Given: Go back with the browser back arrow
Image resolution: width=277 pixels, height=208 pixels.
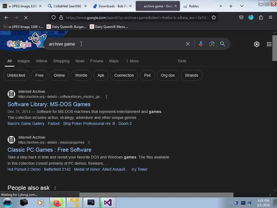Looking at the screenshot, I should [x=6, y=18].
